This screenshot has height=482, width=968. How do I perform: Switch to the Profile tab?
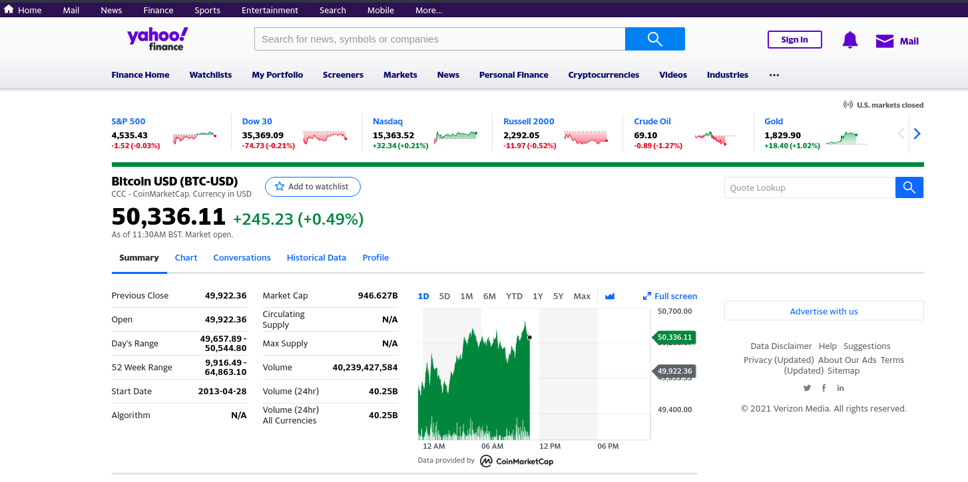coord(375,258)
